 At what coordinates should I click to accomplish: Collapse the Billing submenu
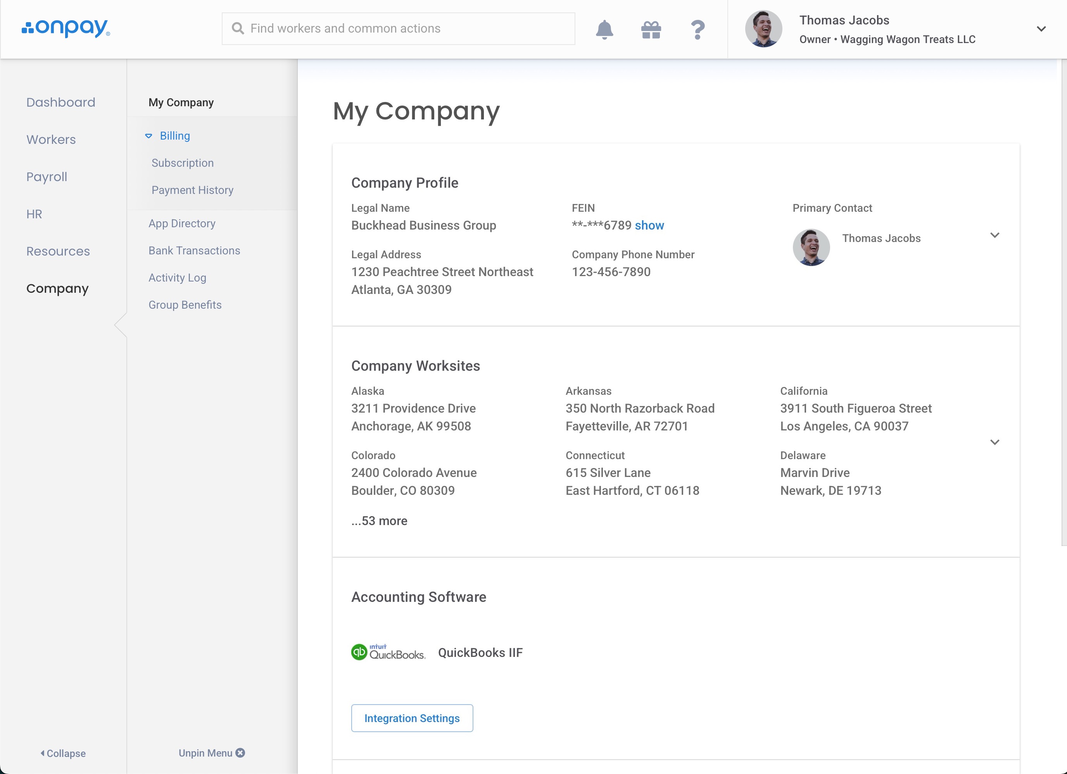(148, 136)
